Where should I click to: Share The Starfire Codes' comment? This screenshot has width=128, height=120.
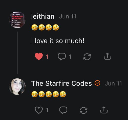pyautogui.click(x=104, y=110)
